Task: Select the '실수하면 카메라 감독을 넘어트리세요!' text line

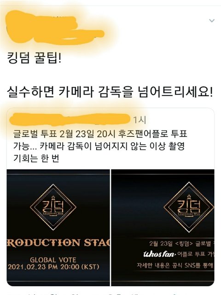Action: click(x=110, y=92)
